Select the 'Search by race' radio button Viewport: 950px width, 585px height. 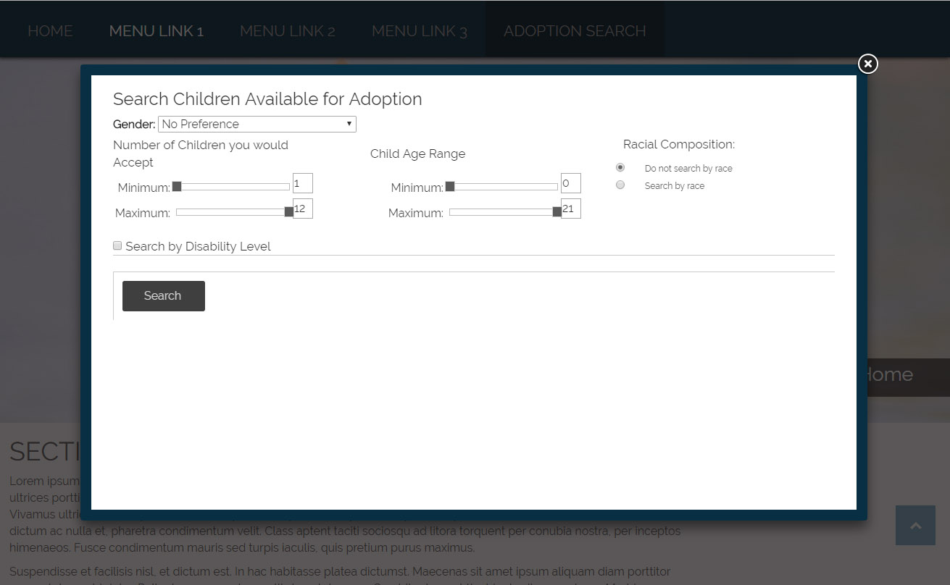[x=620, y=185]
